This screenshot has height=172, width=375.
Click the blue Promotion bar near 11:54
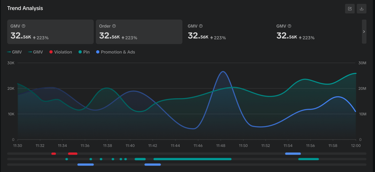pos(293,154)
